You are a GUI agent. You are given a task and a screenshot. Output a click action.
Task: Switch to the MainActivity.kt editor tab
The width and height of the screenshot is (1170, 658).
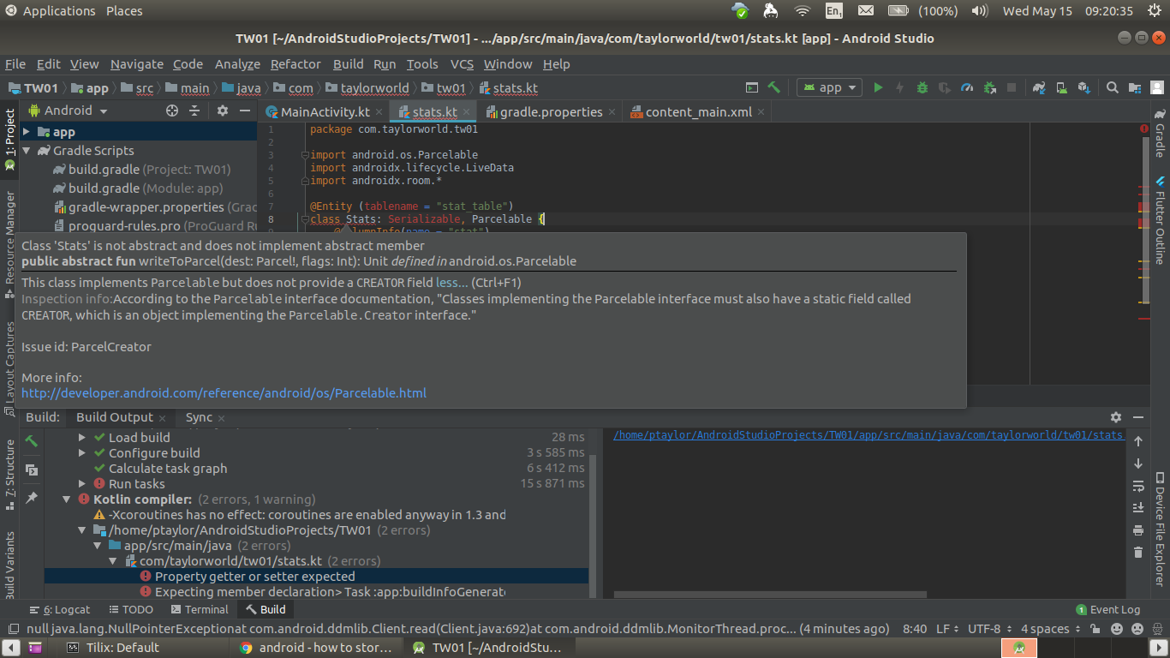point(317,112)
